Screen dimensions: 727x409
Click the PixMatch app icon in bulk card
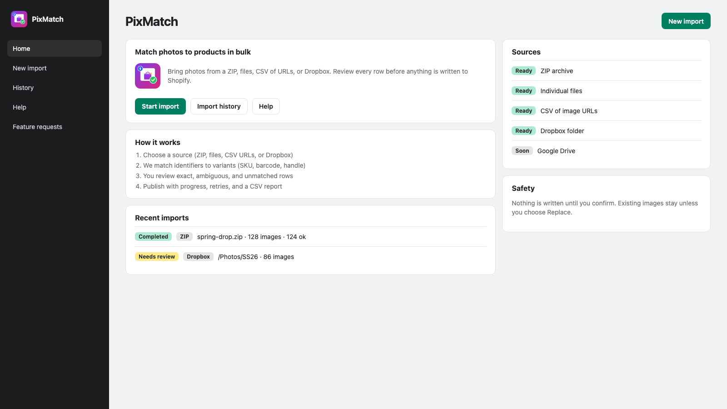click(148, 76)
